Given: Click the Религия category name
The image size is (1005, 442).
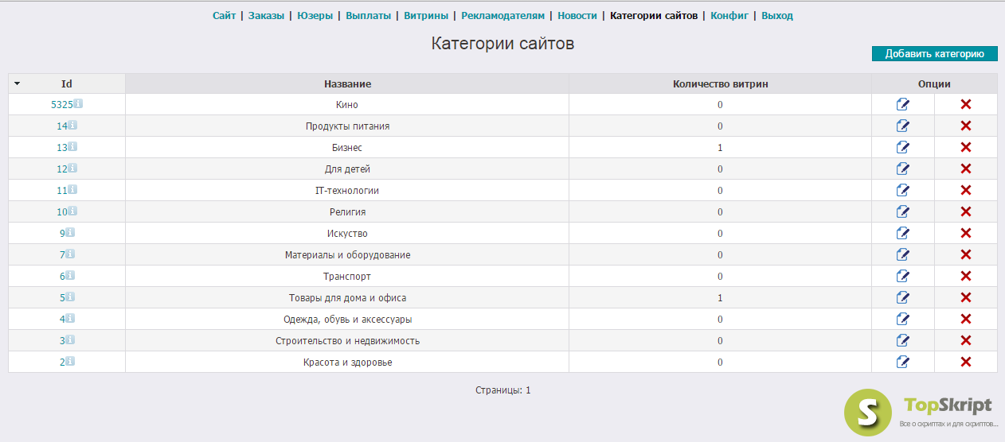Looking at the screenshot, I should (x=347, y=212).
